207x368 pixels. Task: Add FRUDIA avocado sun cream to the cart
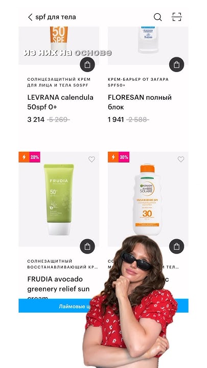(x=87, y=246)
